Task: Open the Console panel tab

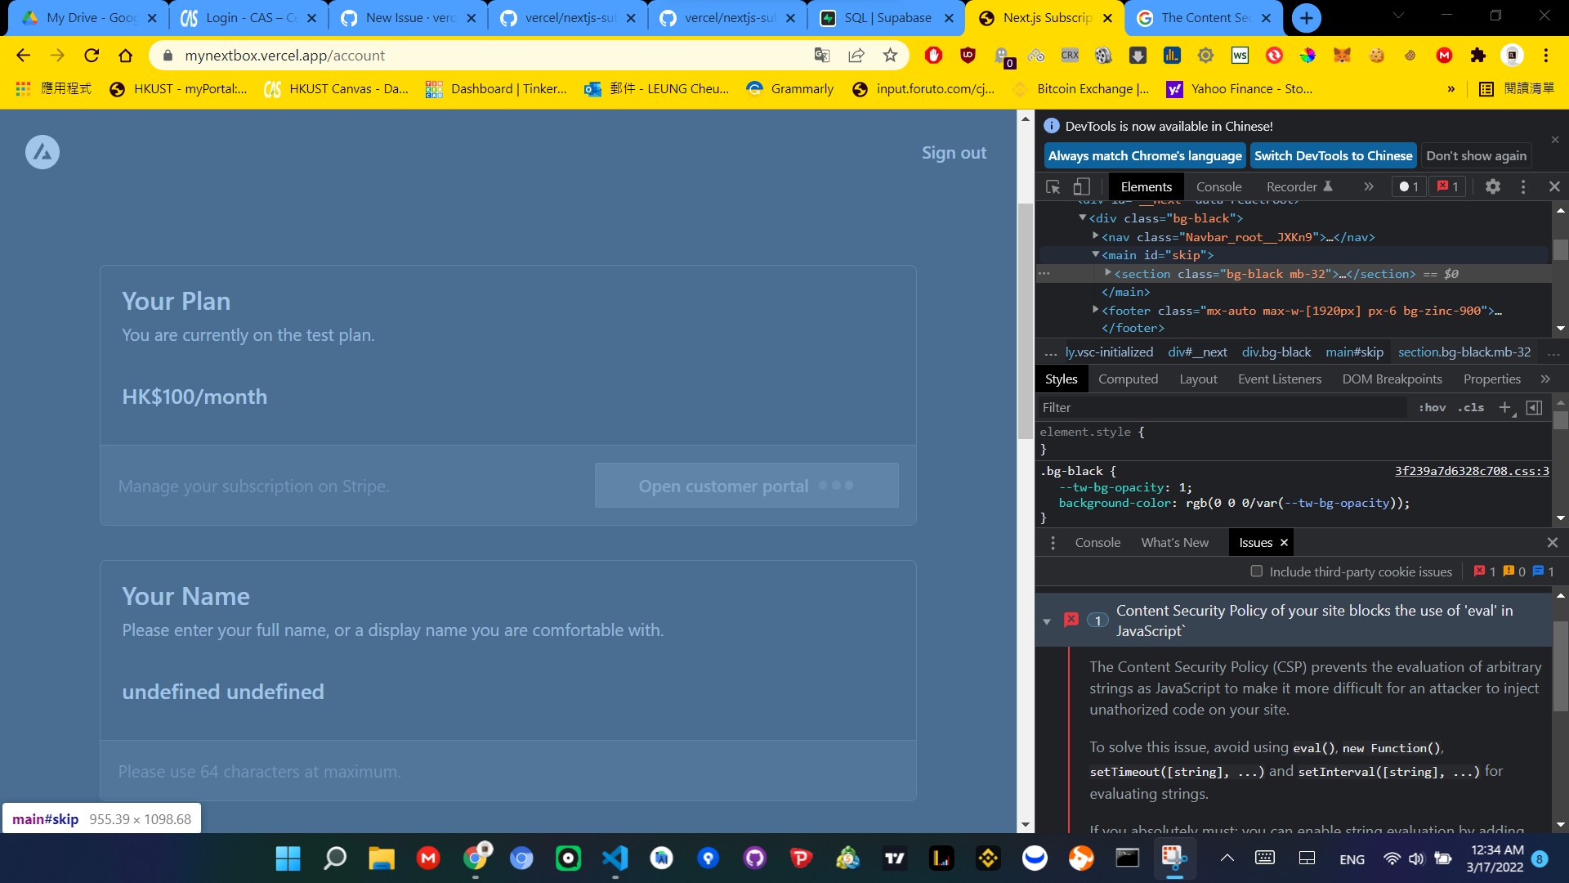Action: pyautogui.click(x=1218, y=186)
